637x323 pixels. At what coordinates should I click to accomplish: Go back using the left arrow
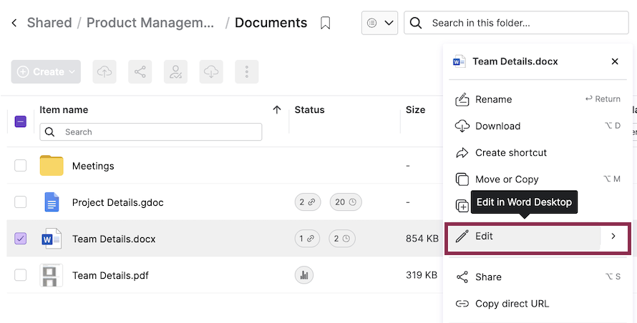coord(14,23)
